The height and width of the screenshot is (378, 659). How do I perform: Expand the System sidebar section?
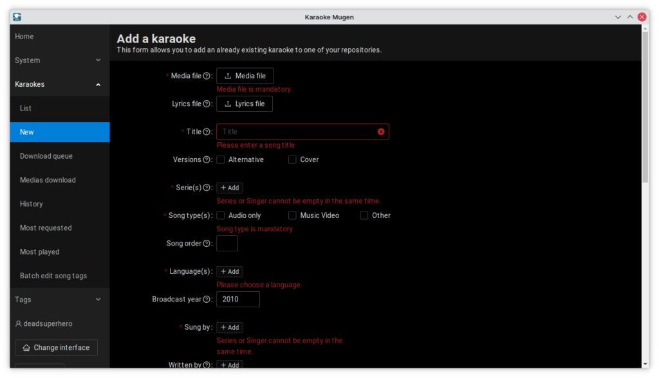(60, 60)
